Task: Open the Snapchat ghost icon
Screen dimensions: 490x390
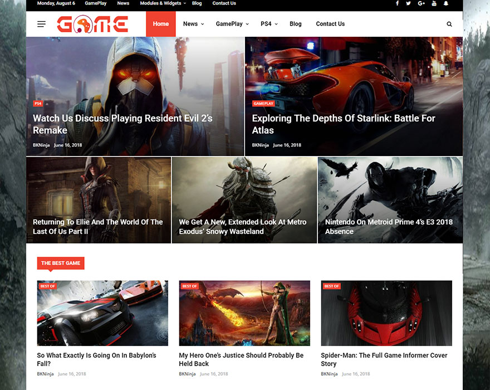Action: [446, 3]
